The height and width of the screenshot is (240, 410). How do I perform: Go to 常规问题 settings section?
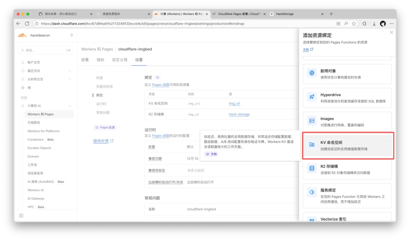click(x=103, y=112)
